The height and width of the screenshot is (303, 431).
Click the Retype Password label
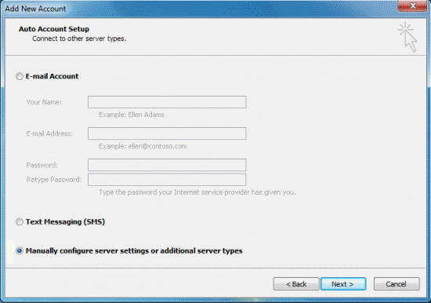[54, 180]
